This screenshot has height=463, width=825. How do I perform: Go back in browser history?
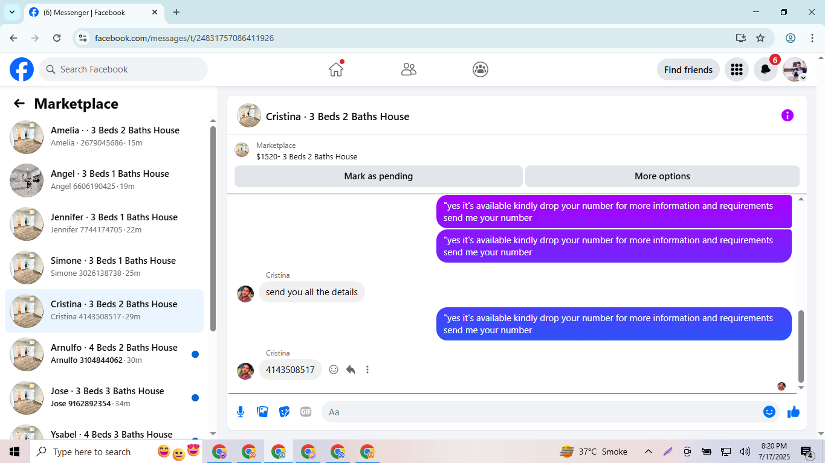pos(13,38)
